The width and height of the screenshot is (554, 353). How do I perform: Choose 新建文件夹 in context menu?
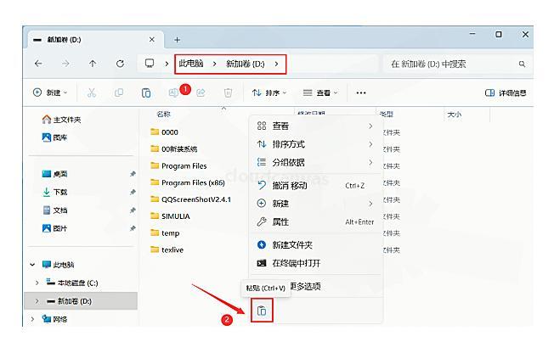tap(315, 244)
